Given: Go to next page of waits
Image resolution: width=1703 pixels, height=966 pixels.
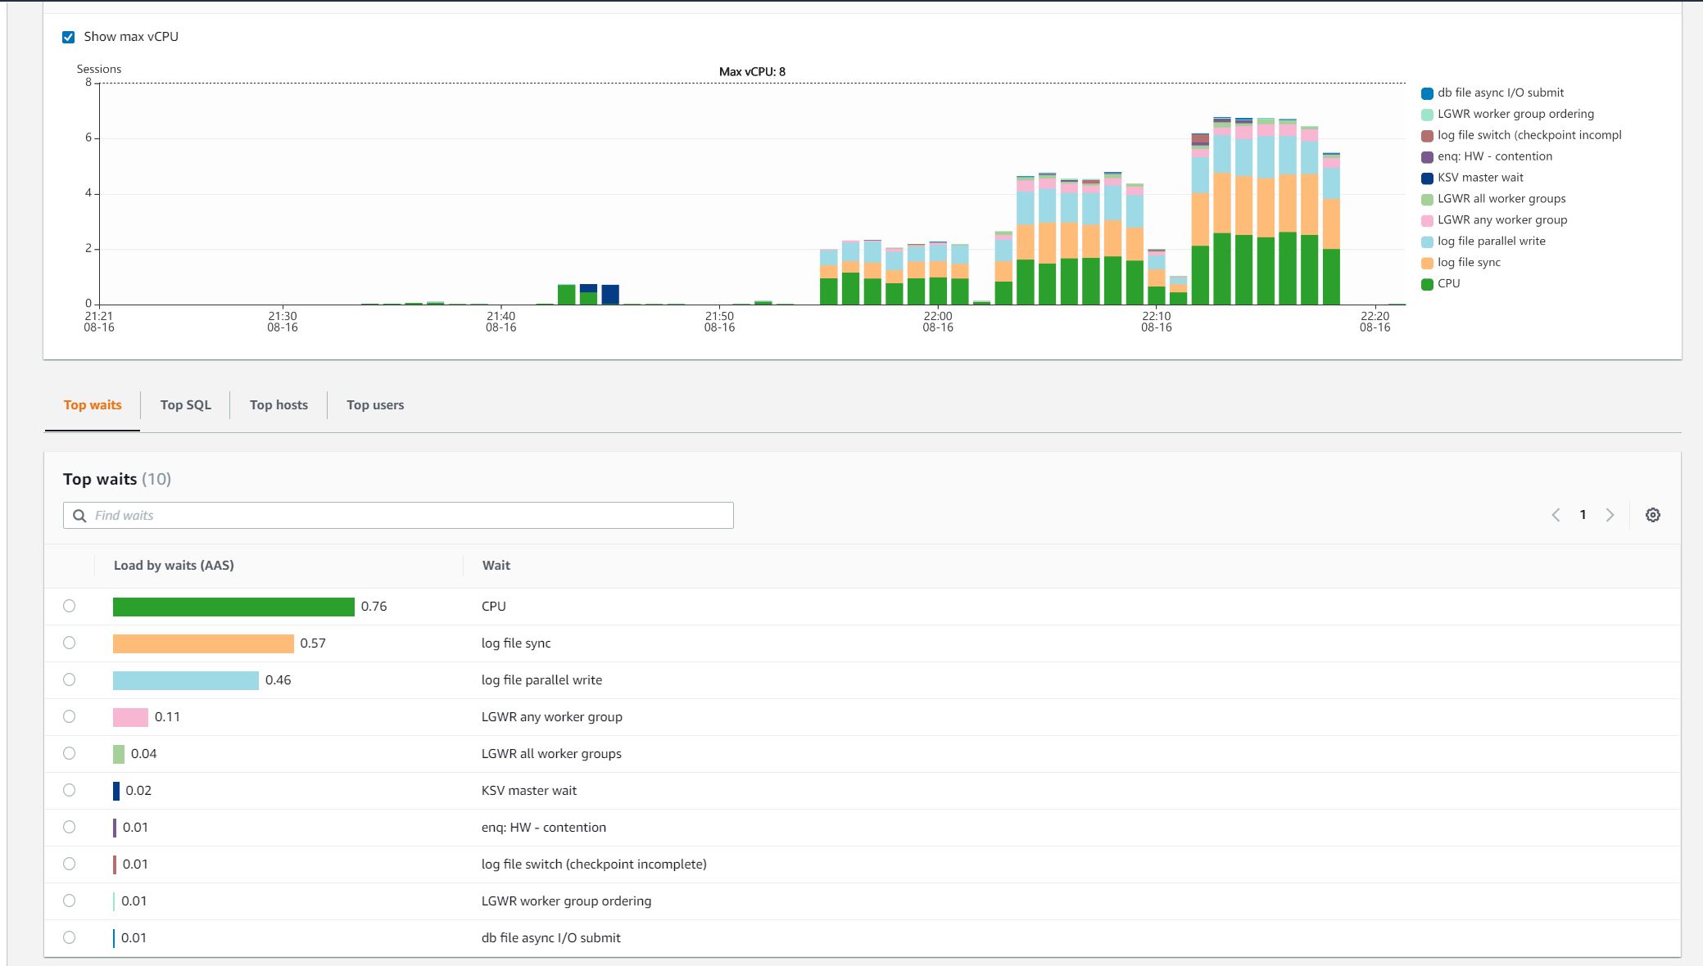Looking at the screenshot, I should pyautogui.click(x=1610, y=515).
